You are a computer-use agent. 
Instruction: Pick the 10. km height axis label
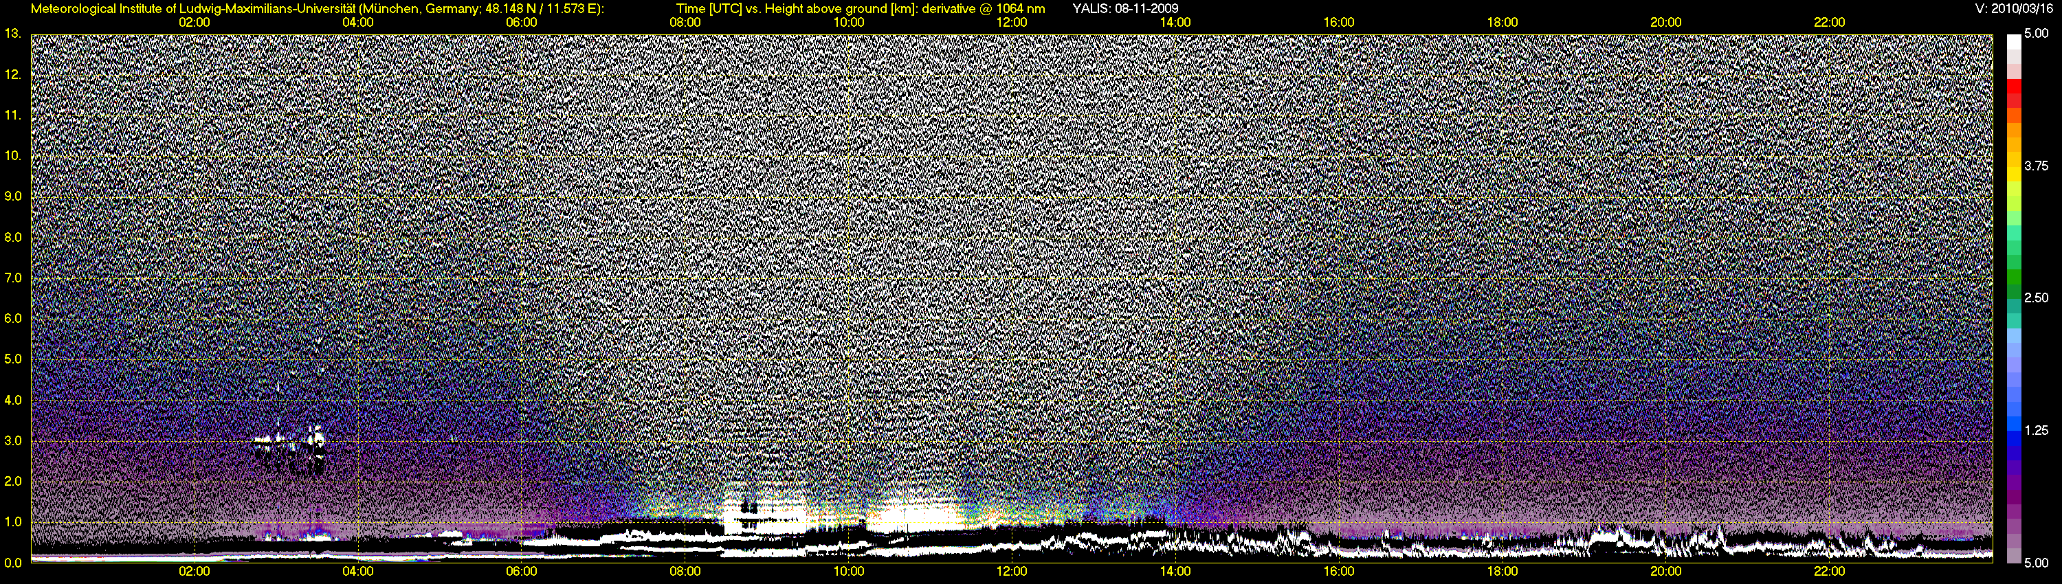coord(13,155)
